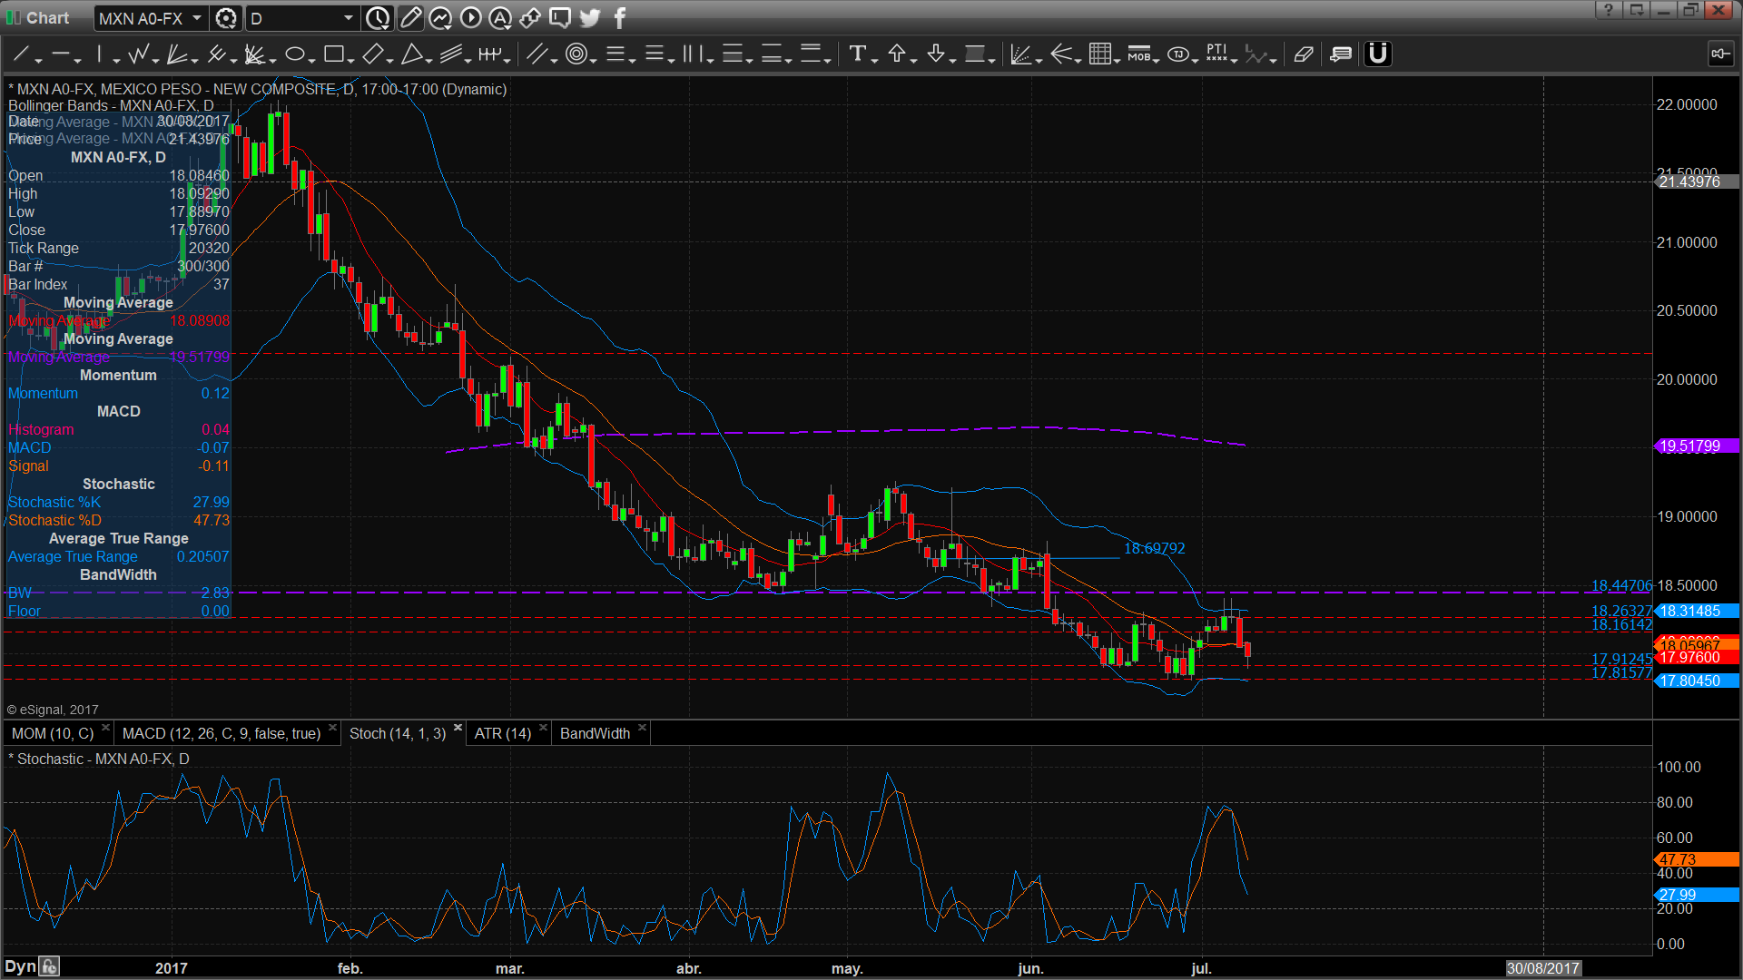Viewport: 1743px width, 980px height.
Task: Toggle the alerts A icon
Action: [500, 17]
